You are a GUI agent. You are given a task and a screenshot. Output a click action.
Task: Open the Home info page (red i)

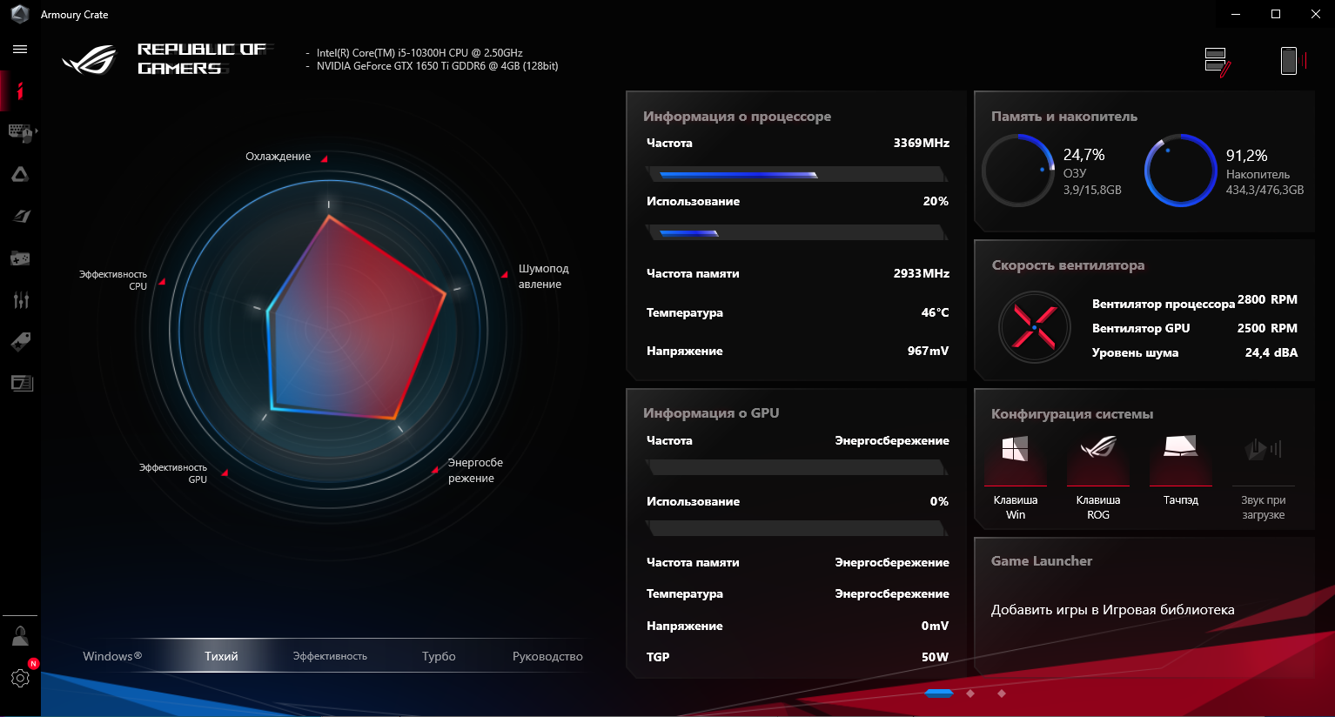coord(20,91)
